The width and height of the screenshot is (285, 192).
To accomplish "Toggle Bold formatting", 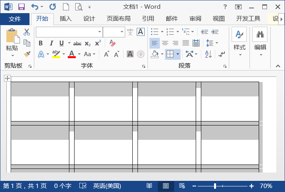I will [x=41, y=43].
